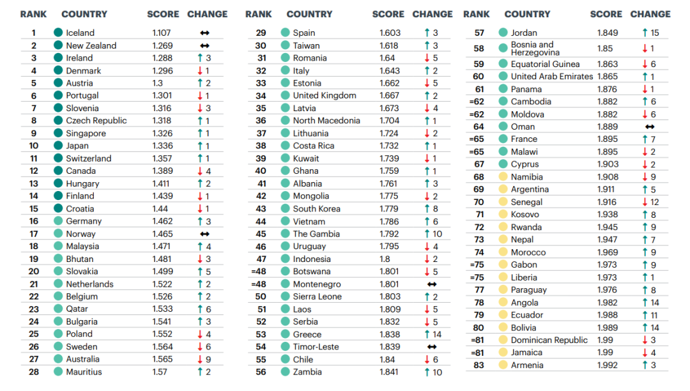Click Equatorial Guinea's score 1.863
Screen dimensions: 690x391
point(608,65)
